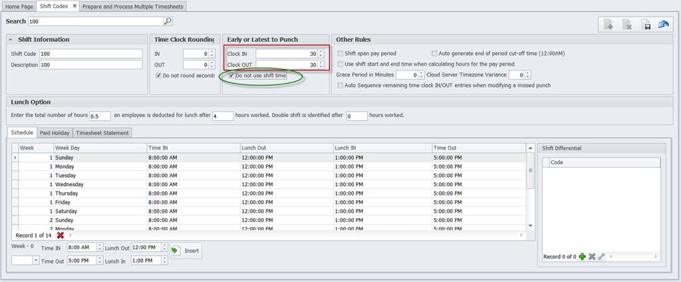The image size is (681, 282).
Task: Open the Prepare and Process Multiple Timesheets tab
Action: (132, 6)
